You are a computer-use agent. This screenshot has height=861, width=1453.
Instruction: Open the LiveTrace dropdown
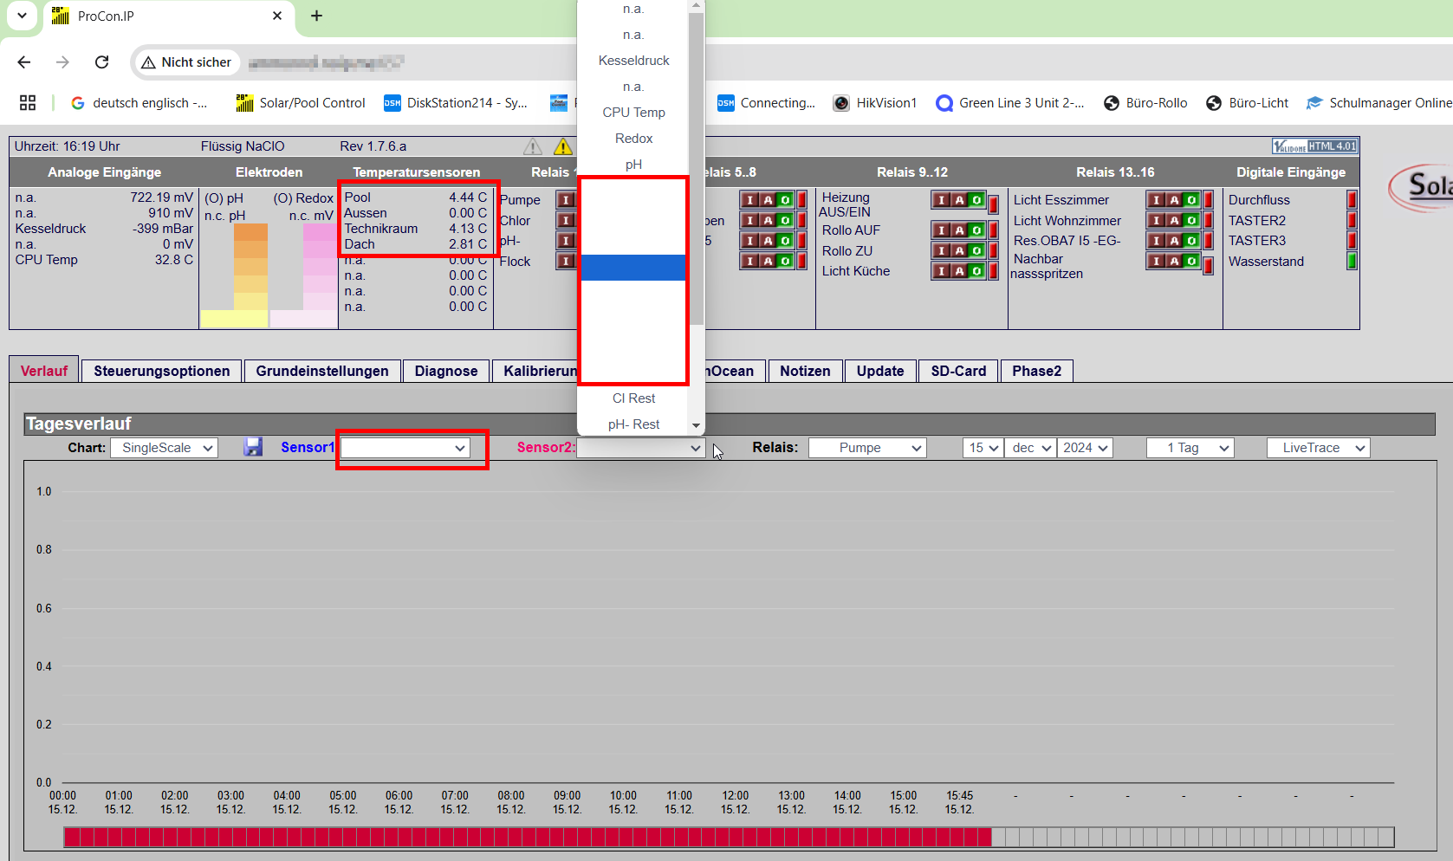coord(1318,448)
